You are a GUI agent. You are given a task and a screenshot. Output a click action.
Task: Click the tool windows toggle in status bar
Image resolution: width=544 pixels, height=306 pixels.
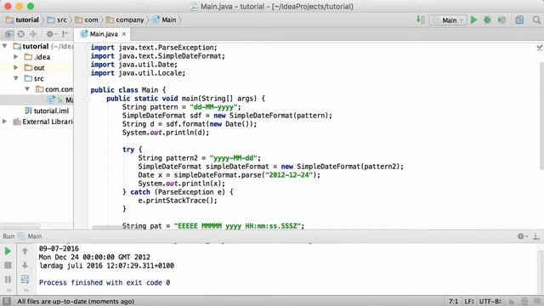pos(7,301)
